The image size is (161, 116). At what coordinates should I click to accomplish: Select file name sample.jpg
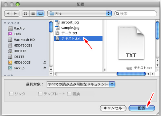point(70,28)
